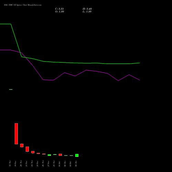Select the thin green candle above 28 Nov

(55, 154)
